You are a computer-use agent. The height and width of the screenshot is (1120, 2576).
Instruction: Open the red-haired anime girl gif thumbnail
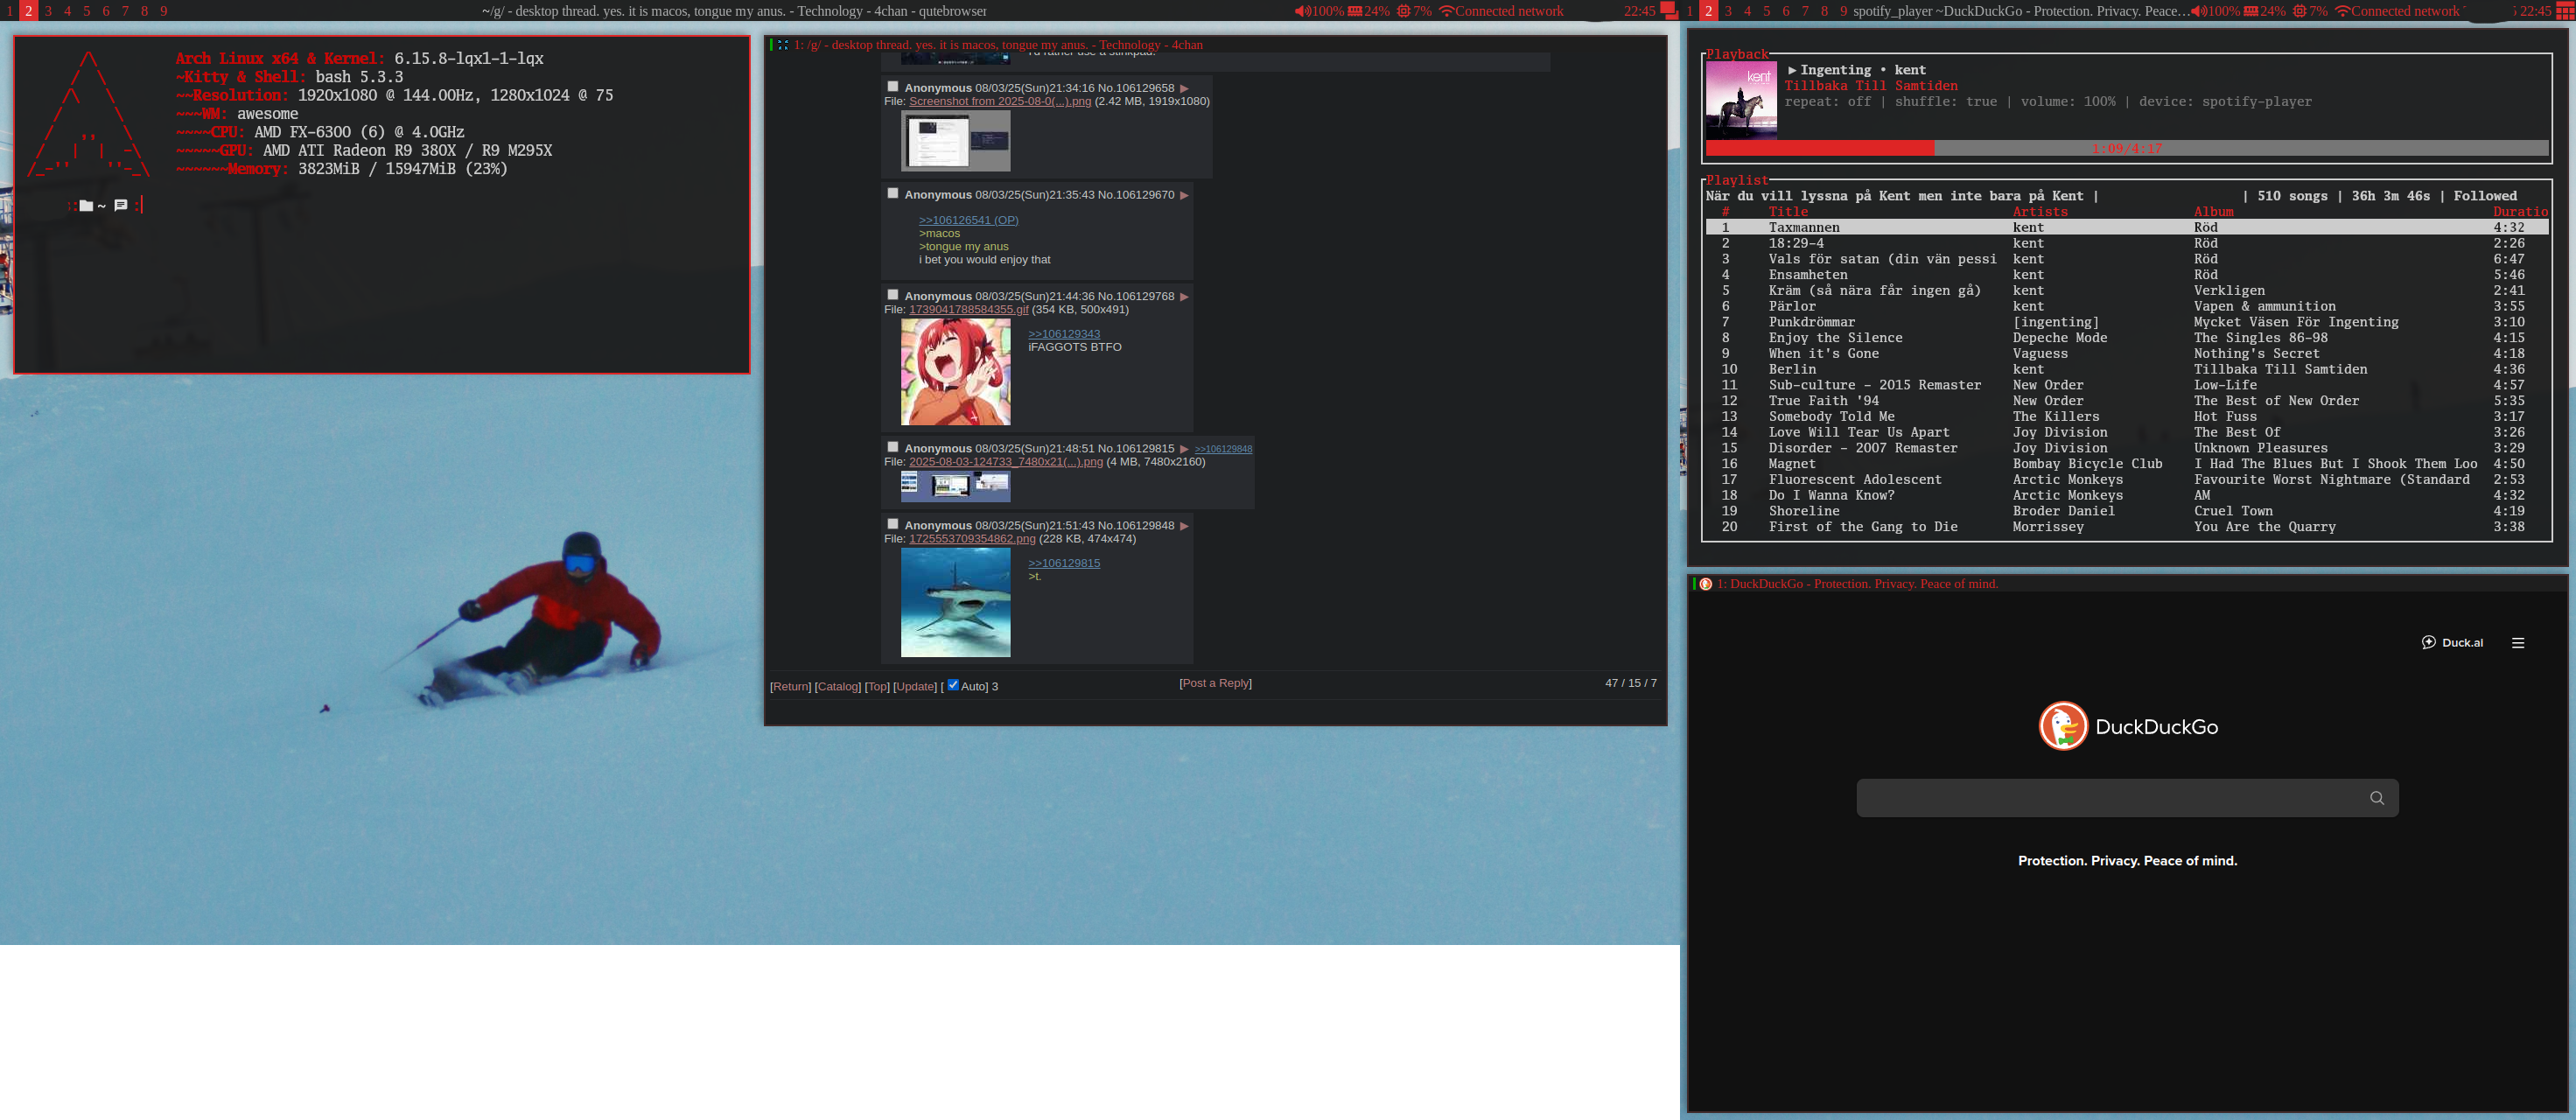click(955, 372)
